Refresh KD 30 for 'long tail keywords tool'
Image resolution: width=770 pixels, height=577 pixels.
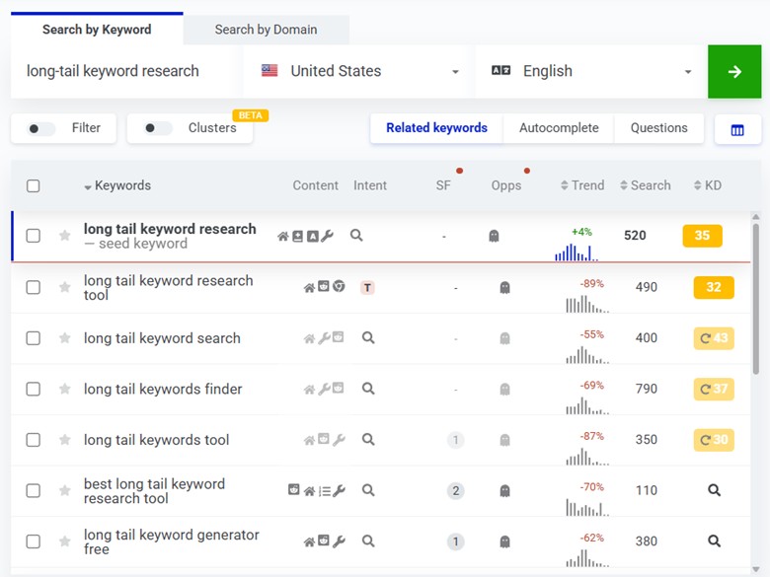pos(714,440)
